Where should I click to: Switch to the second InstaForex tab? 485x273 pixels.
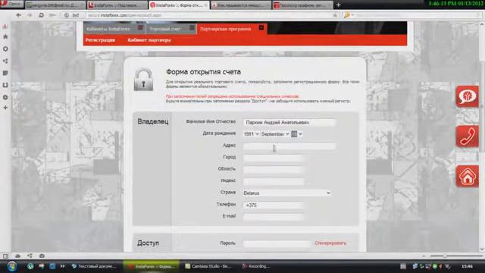(x=117, y=5)
